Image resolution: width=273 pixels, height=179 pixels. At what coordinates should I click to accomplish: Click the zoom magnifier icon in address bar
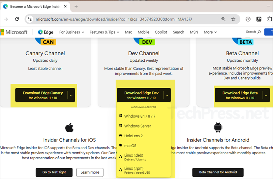click(x=223, y=19)
